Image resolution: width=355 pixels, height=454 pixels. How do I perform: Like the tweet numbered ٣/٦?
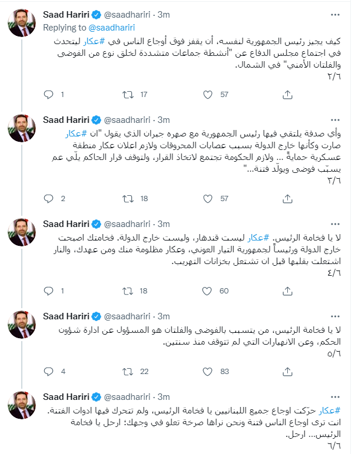click(x=207, y=199)
